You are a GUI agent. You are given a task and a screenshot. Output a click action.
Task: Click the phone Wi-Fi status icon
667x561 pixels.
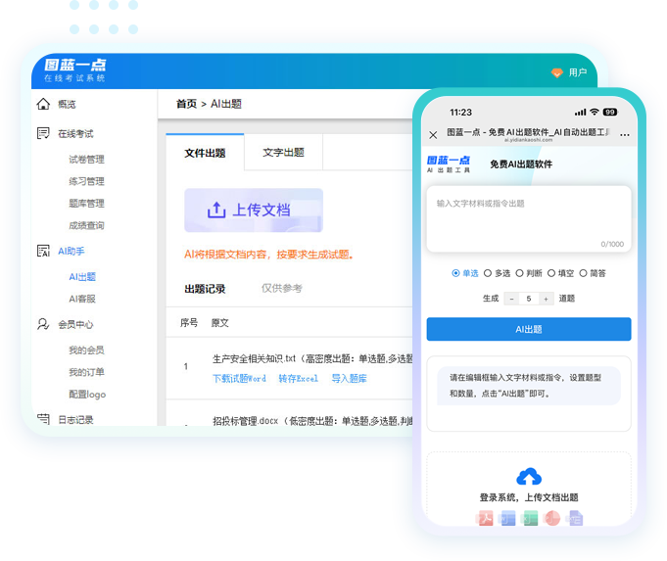coord(595,112)
